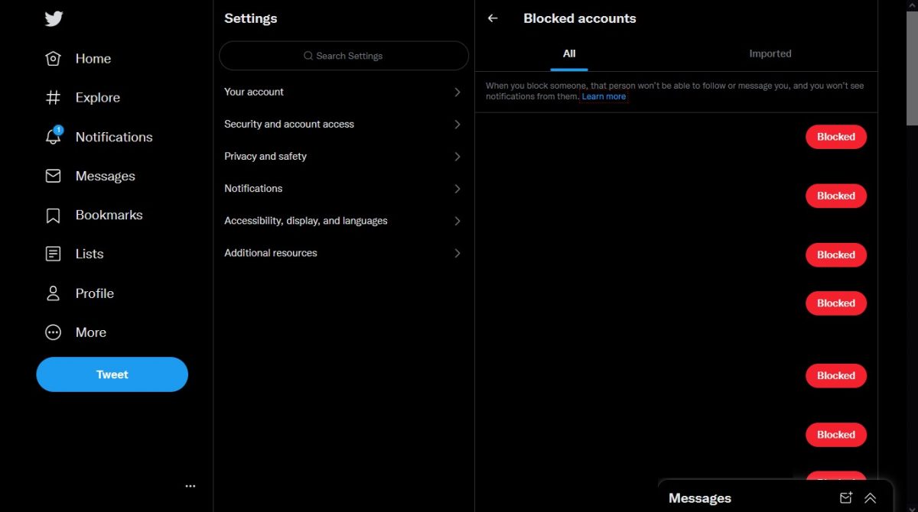Open the Notifications bell icon
Viewport: 918px width, 512px height.
pyautogui.click(x=53, y=137)
